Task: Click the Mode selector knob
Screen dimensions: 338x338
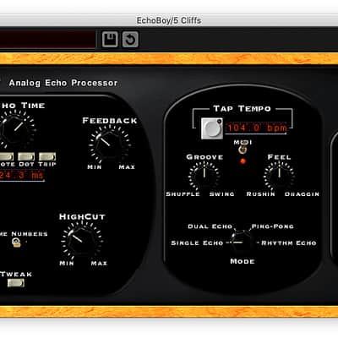Action: point(241,241)
